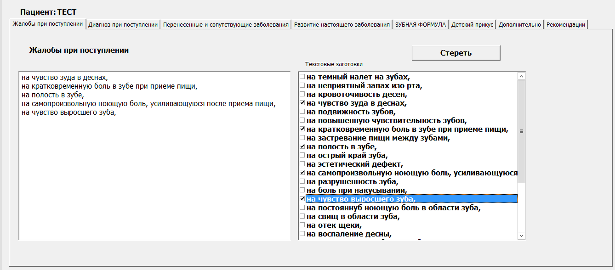Viewport: 615px width, 270px height.
Task: Check 'на эстетический дефект' option
Action: (302, 164)
